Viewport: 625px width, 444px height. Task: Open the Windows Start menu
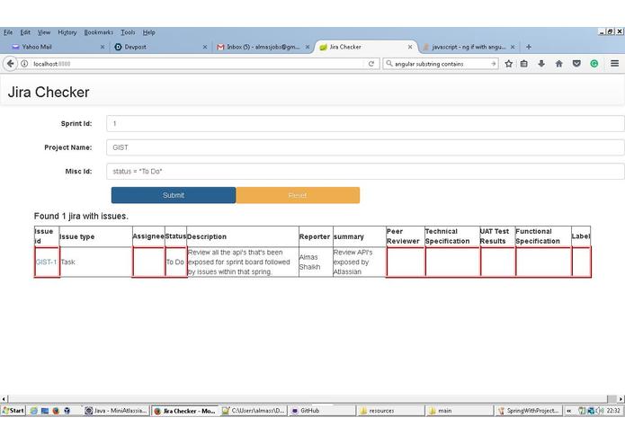coord(13,411)
